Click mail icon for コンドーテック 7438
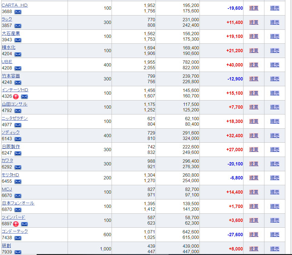Screen dimensions: 292x255 tap(18, 238)
